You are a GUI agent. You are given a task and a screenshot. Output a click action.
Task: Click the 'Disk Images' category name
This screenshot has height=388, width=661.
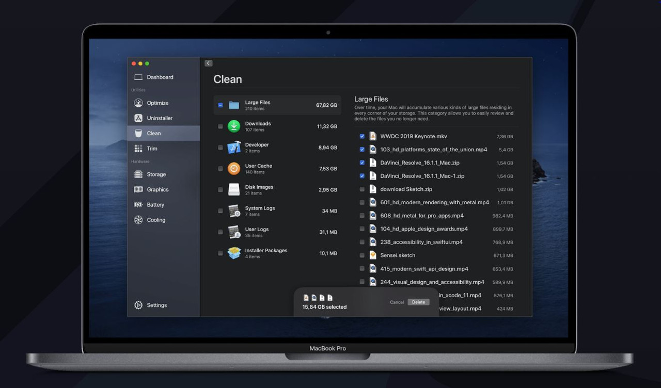(x=259, y=187)
